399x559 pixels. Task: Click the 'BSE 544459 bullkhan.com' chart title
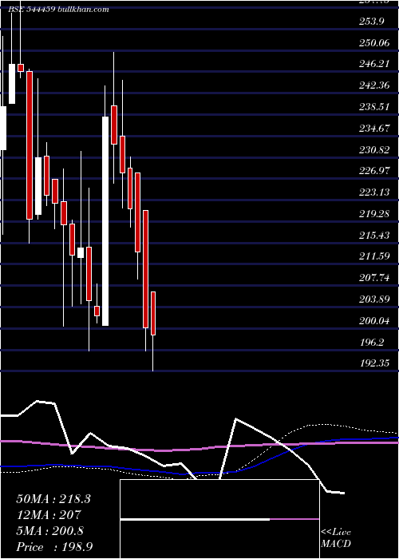[59, 10]
